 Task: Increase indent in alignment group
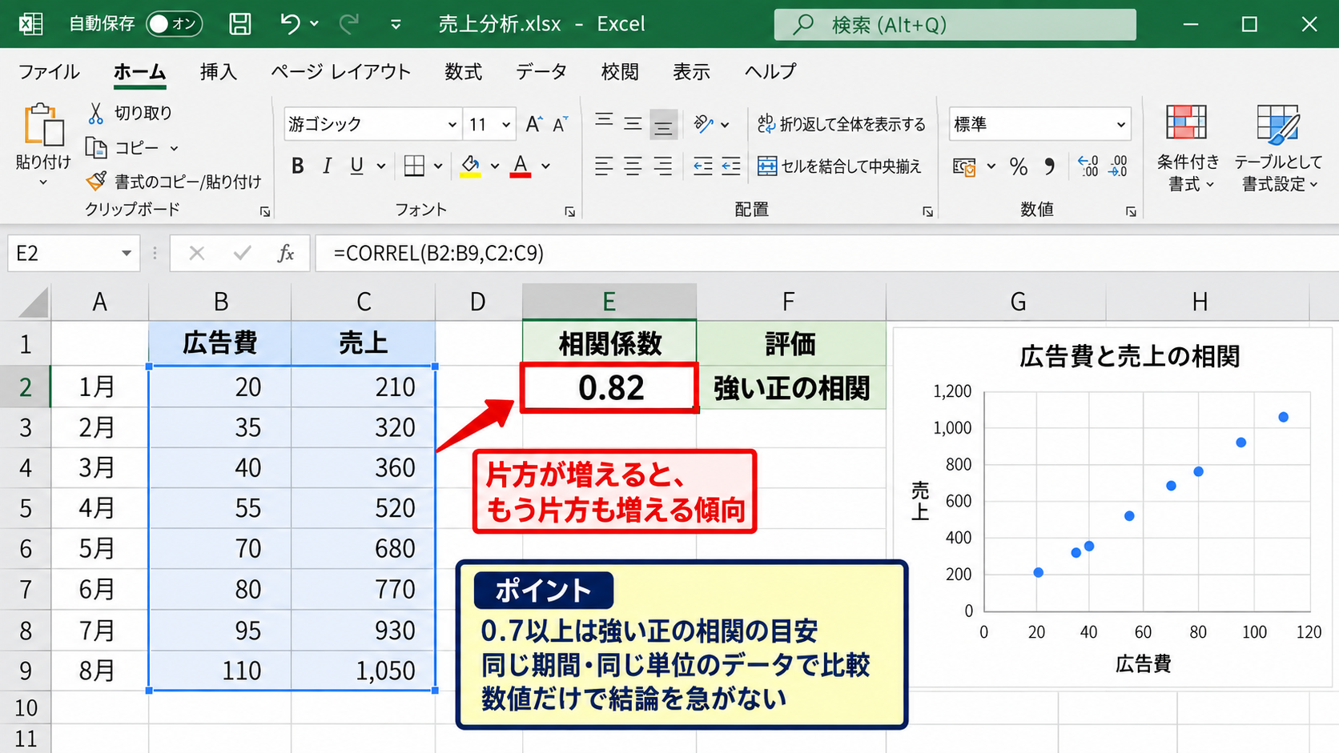[x=731, y=166]
